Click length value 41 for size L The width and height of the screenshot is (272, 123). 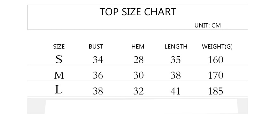click(x=175, y=91)
